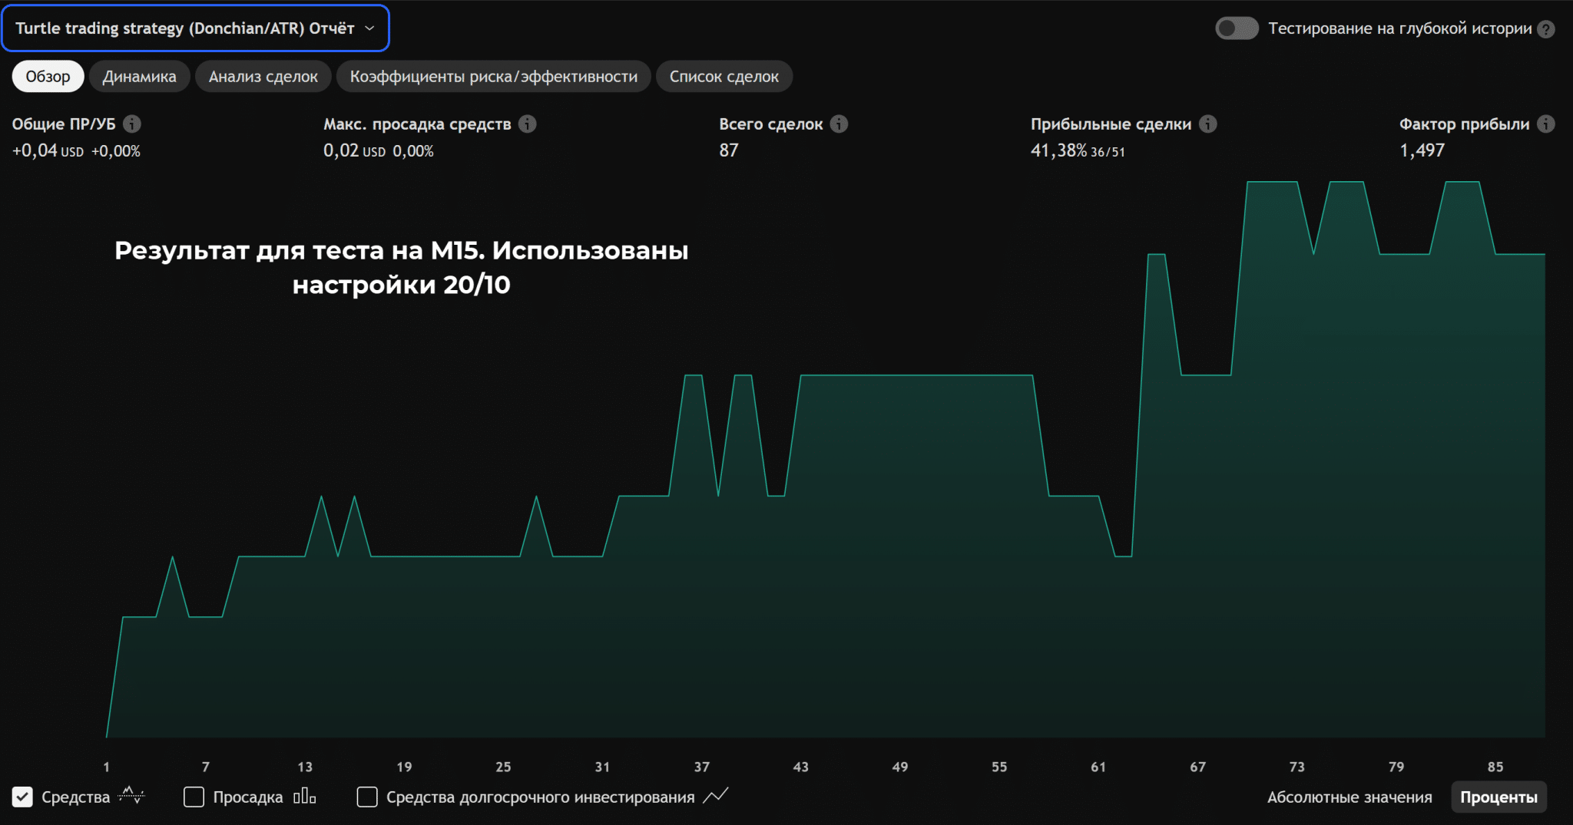The image size is (1573, 825).
Task: Click the line icon after Средства долгосрочного инвестирования
Action: [x=715, y=797]
